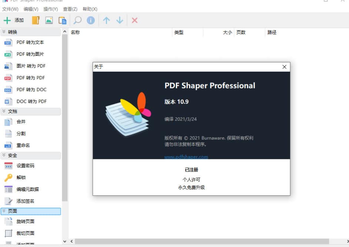Sort by the 大小 column header

[218, 32]
